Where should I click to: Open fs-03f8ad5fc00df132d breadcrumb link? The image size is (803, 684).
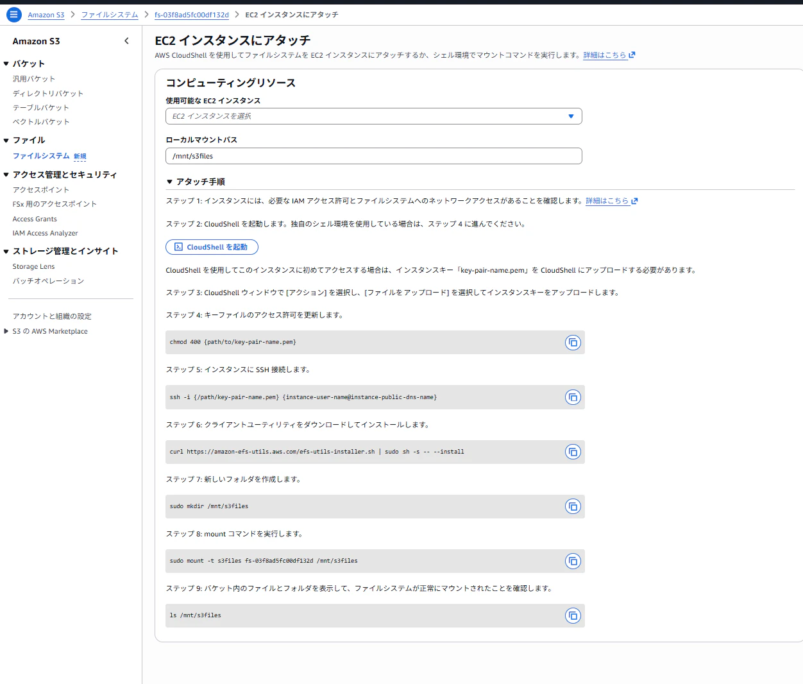pyautogui.click(x=192, y=15)
